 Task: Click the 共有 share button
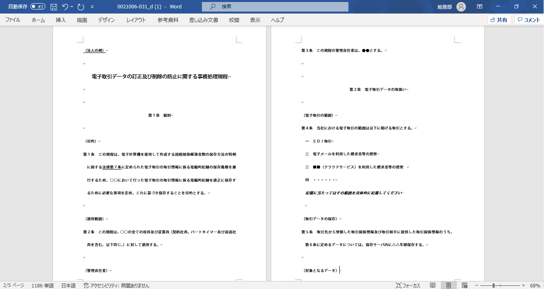point(499,20)
